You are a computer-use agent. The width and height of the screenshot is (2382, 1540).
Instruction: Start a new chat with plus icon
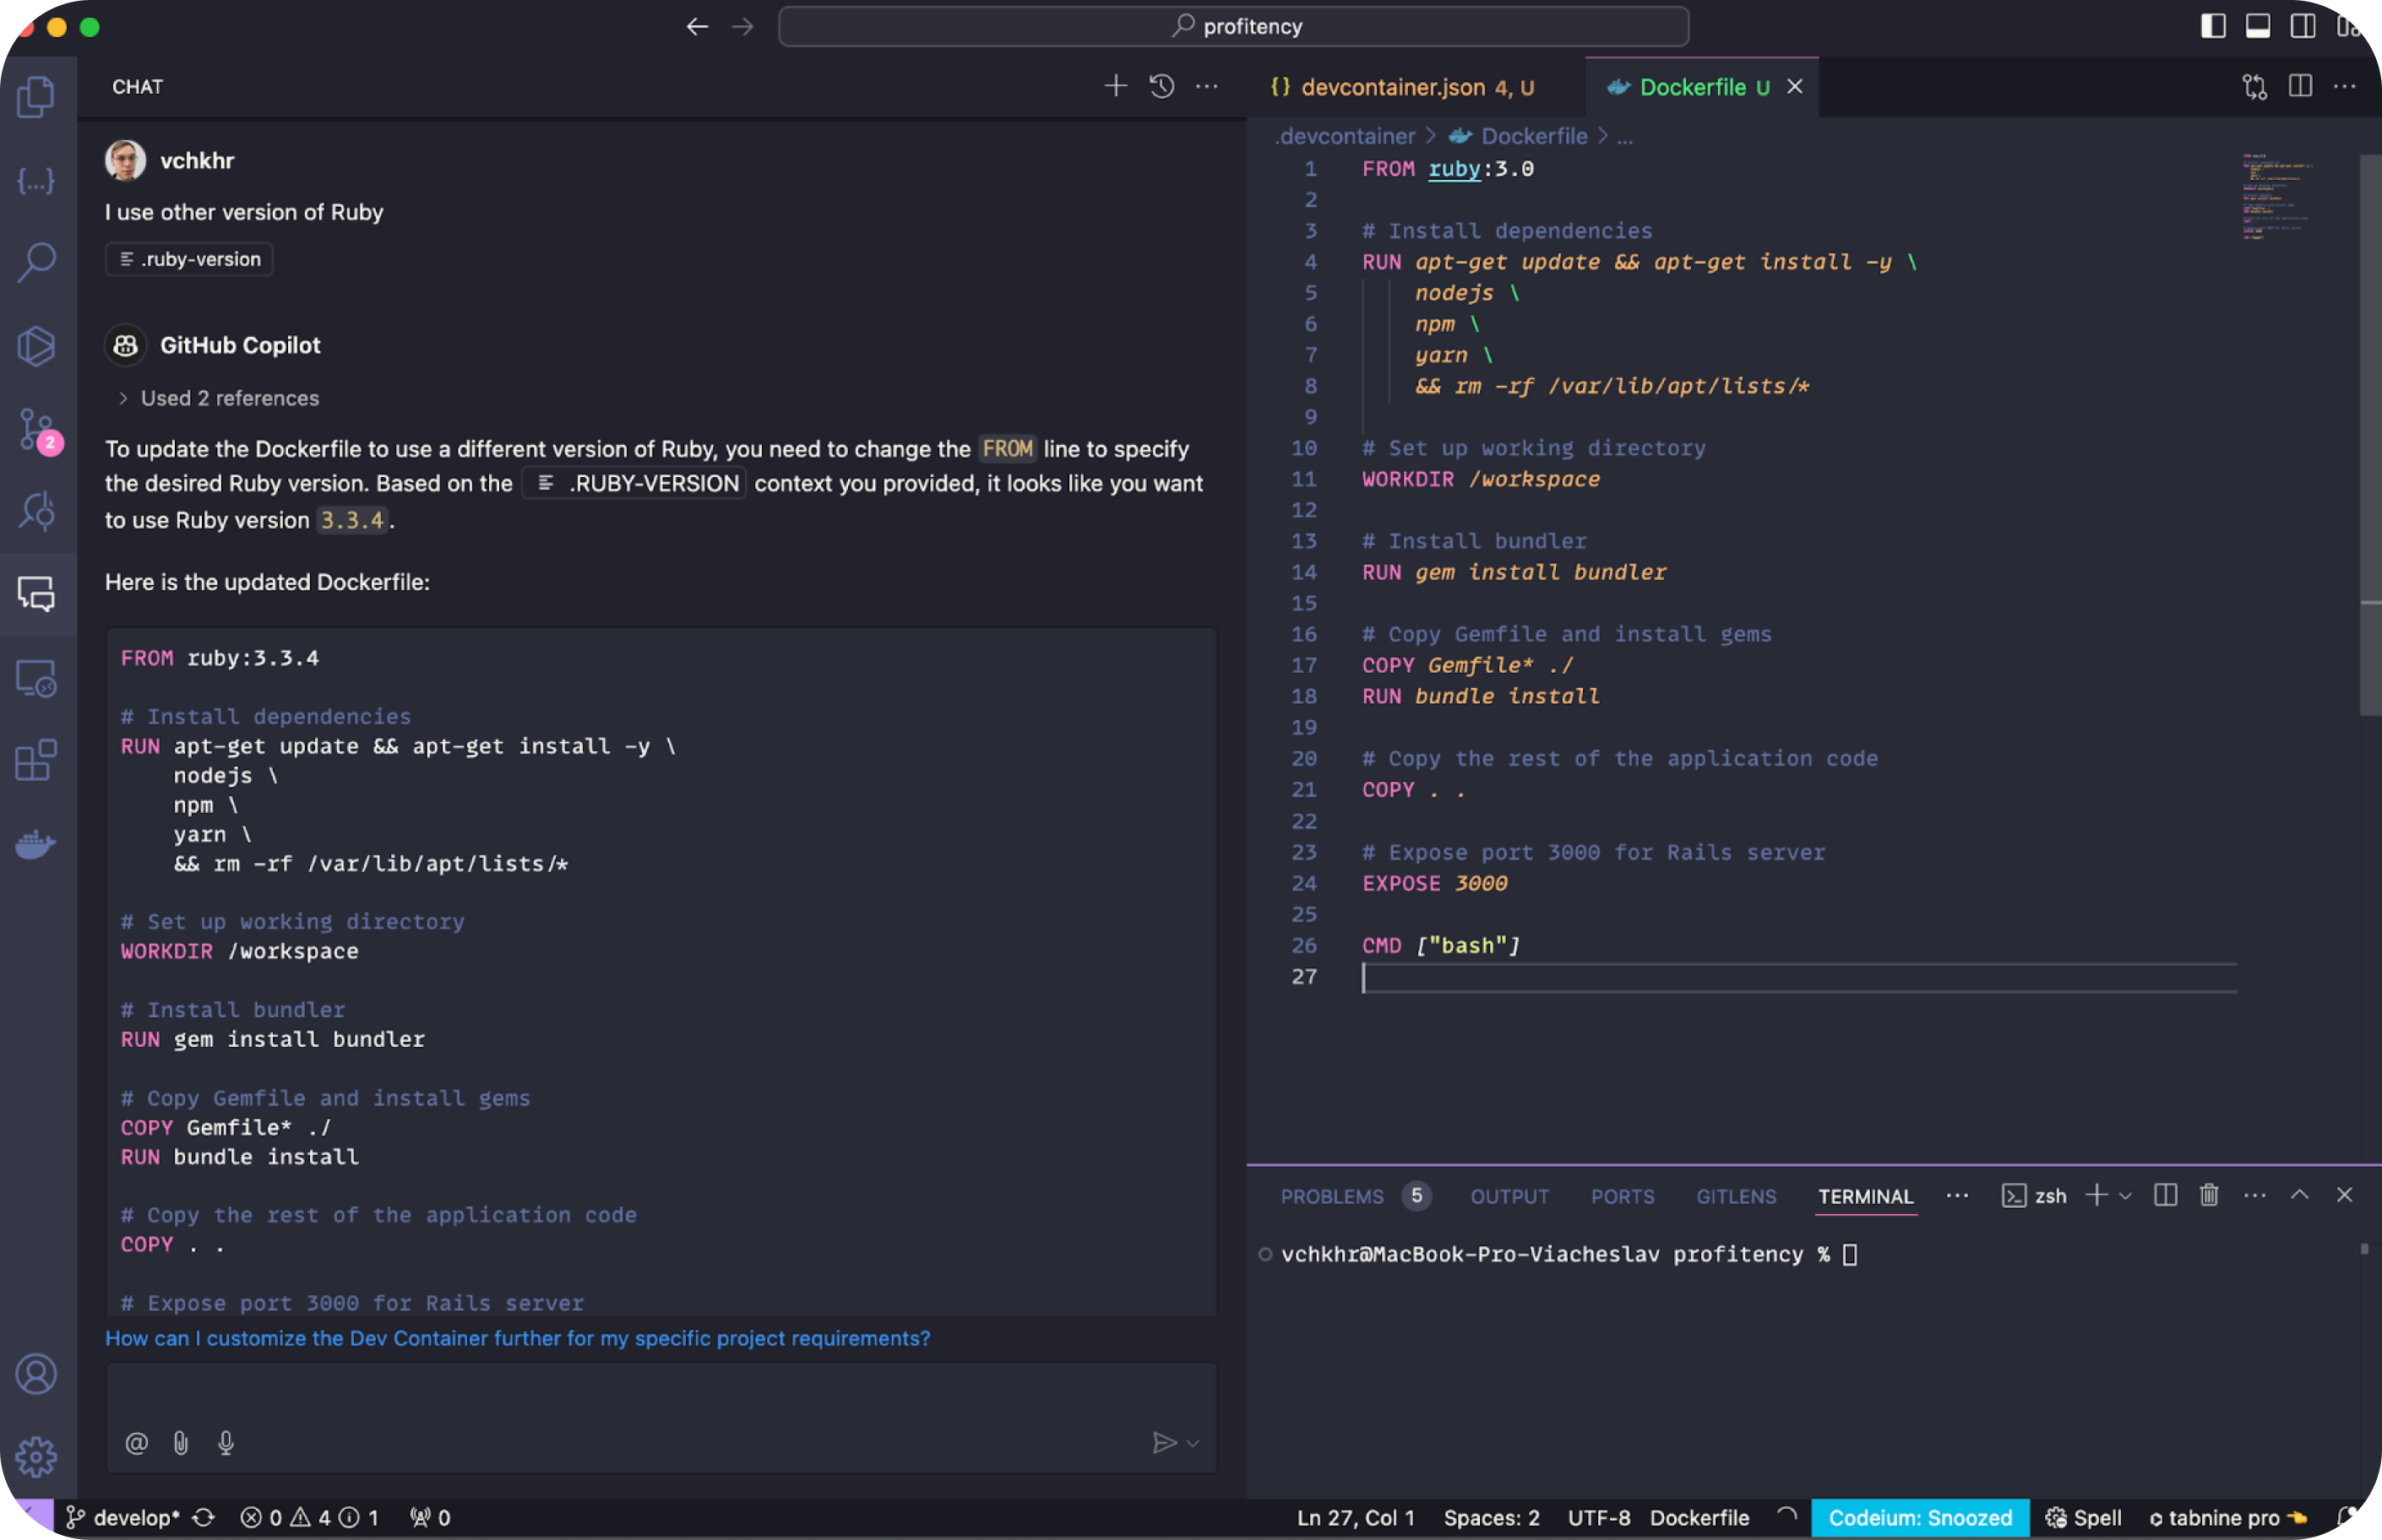[1116, 87]
